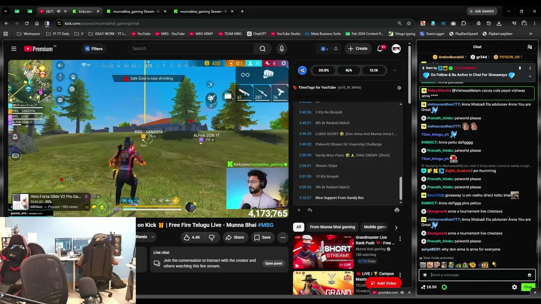
Task: Add a new time tag with plus icon
Action: [299, 210]
